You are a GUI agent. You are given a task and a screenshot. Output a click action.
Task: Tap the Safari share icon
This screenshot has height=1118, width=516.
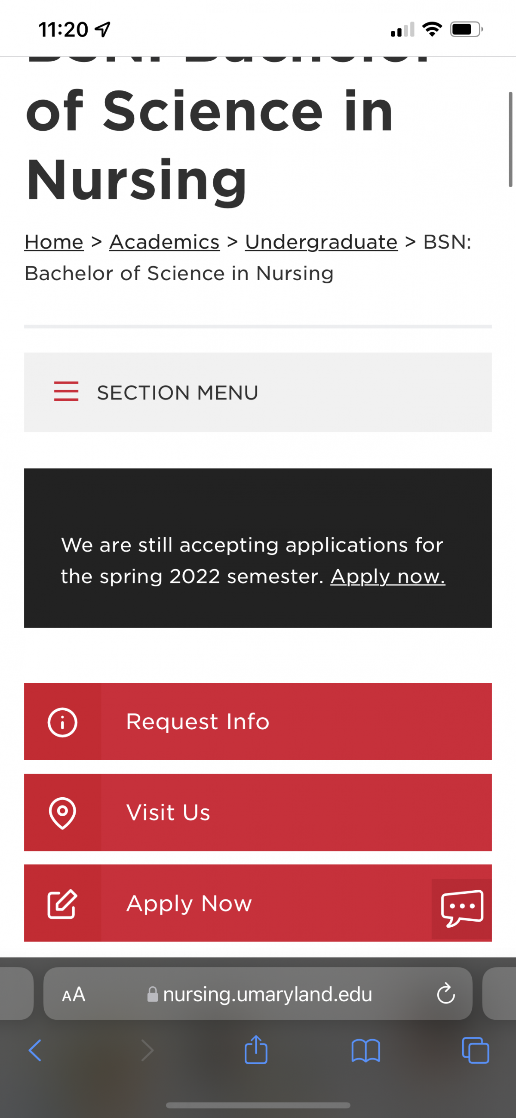[256, 1050]
